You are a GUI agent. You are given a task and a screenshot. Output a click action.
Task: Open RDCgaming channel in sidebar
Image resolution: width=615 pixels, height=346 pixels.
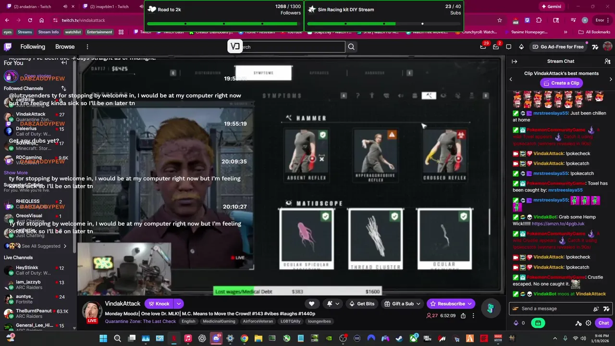click(38, 160)
